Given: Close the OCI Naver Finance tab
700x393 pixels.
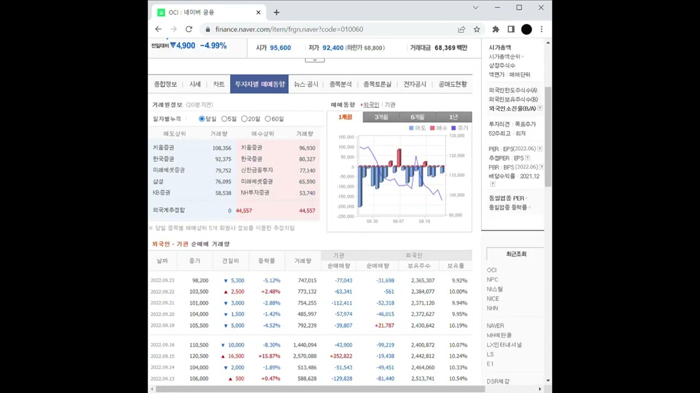Looking at the screenshot, I should tap(259, 12).
